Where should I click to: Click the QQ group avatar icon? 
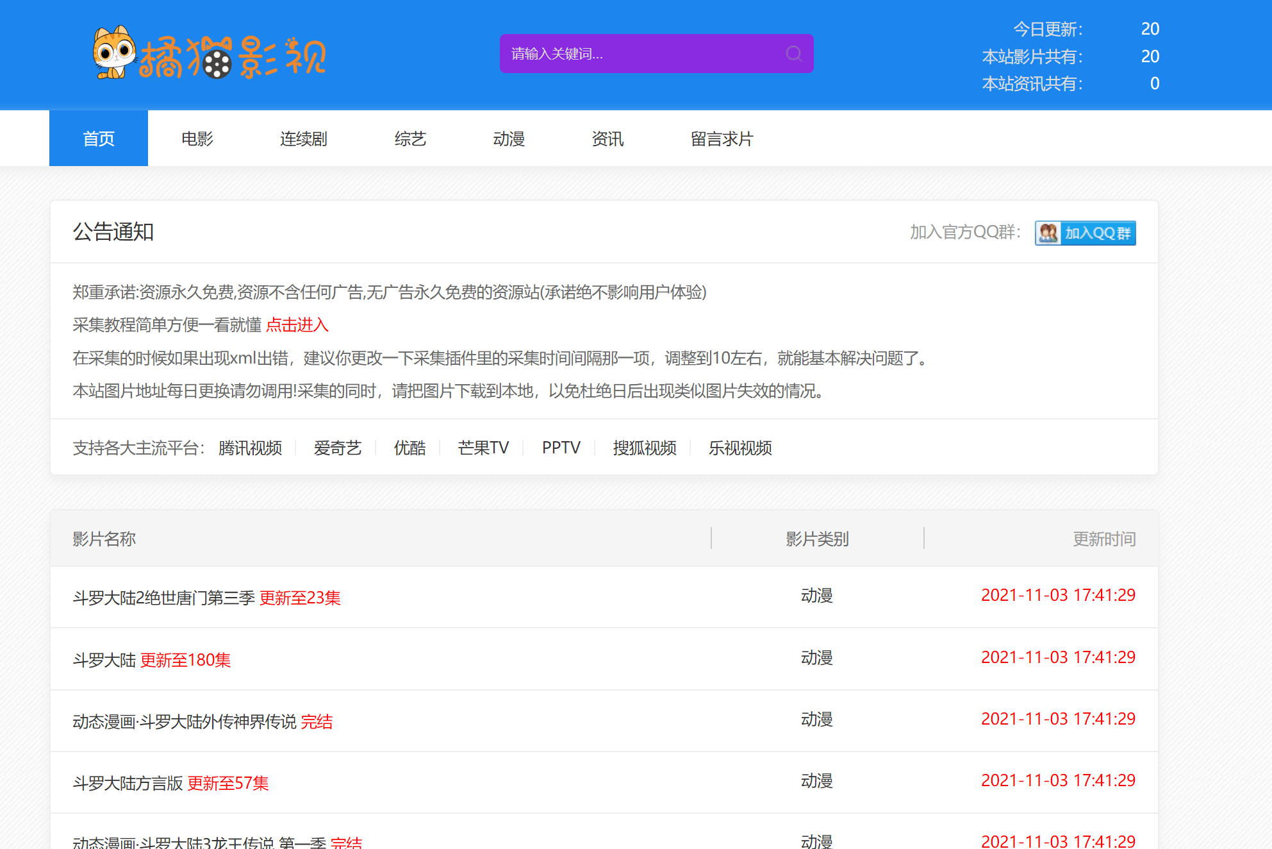tap(1047, 233)
